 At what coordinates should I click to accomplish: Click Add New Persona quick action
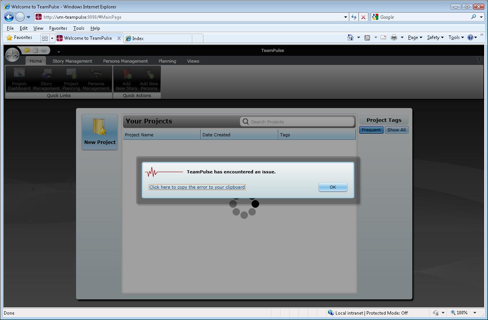click(x=149, y=79)
